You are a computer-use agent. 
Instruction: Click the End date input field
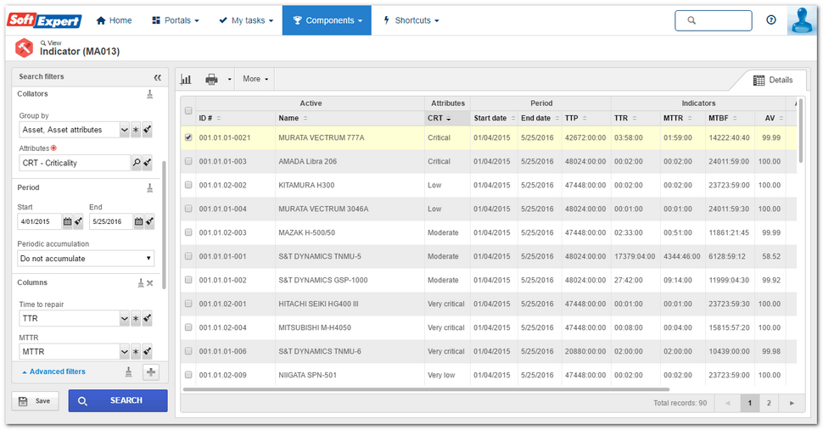tap(111, 222)
